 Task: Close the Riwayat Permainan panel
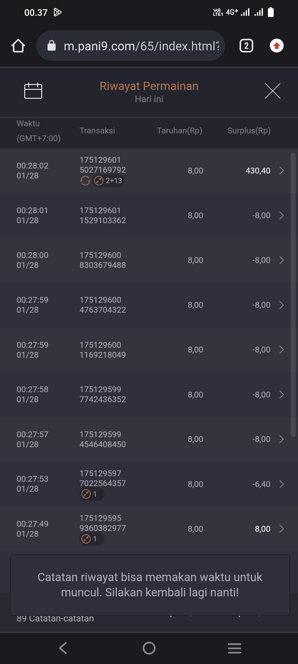pyautogui.click(x=272, y=91)
